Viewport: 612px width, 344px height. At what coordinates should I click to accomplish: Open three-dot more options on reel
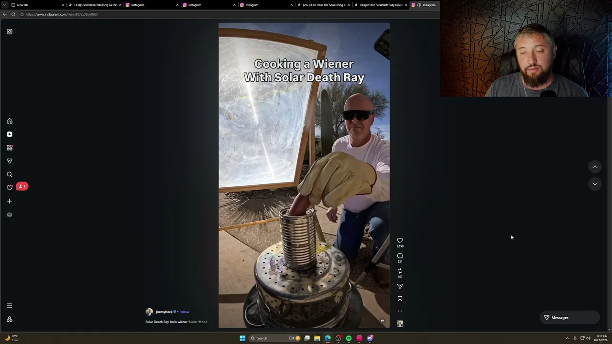(x=400, y=311)
